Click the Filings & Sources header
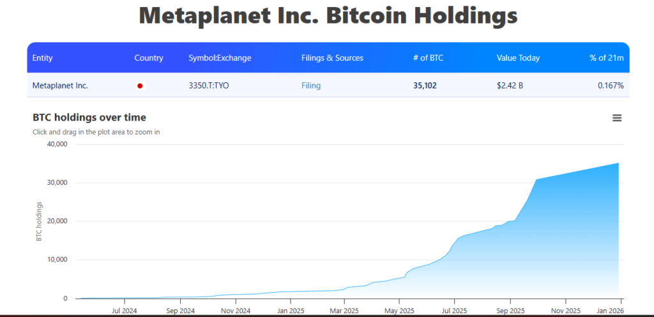The image size is (654, 317). [332, 58]
